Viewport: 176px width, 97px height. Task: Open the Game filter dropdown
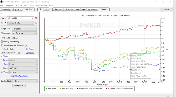(23, 60)
